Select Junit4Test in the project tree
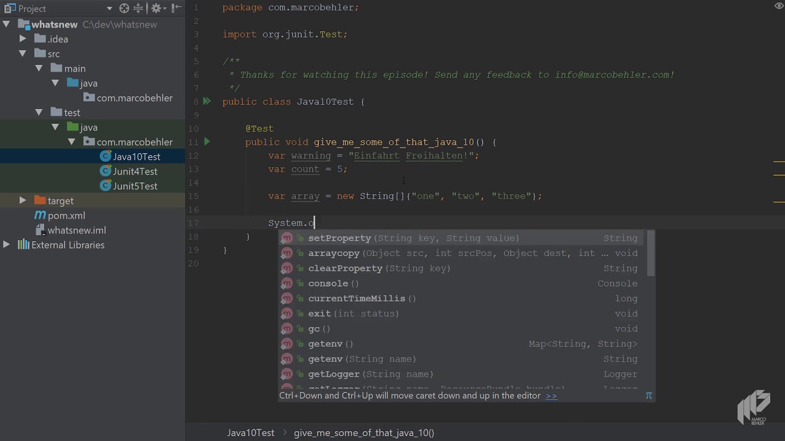Image resolution: width=785 pixels, height=441 pixels. (135, 171)
